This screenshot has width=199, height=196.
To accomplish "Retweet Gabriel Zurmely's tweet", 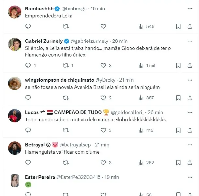I will point(66,65).
